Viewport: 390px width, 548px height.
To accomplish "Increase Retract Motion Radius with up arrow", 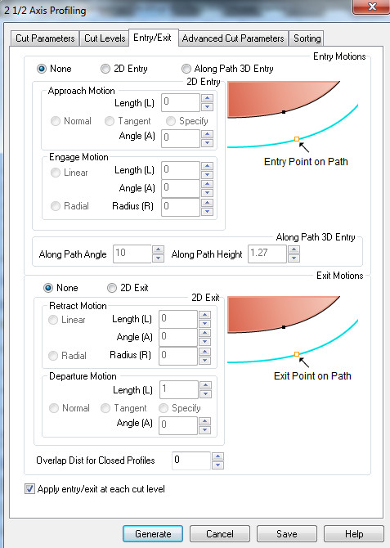I will pos(204,352).
